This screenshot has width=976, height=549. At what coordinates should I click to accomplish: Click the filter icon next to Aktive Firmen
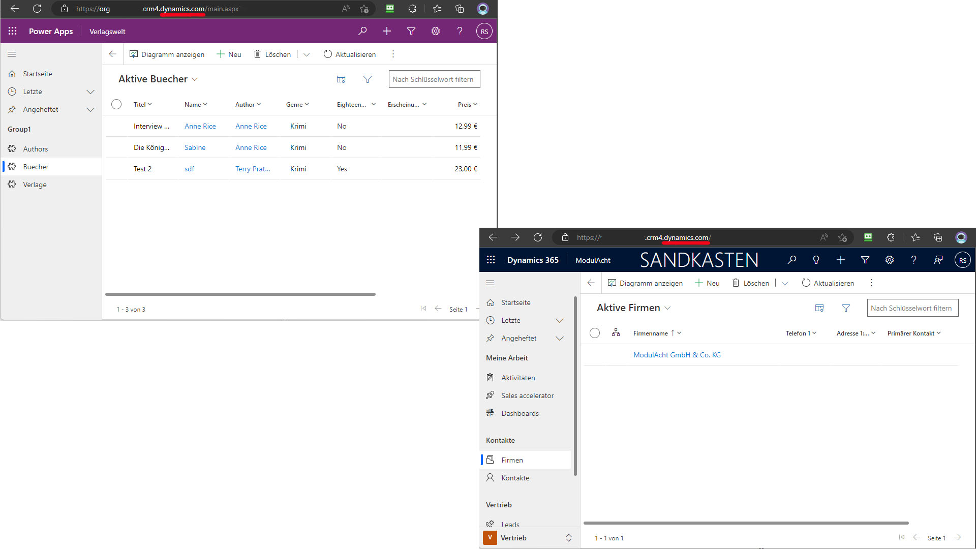point(846,308)
